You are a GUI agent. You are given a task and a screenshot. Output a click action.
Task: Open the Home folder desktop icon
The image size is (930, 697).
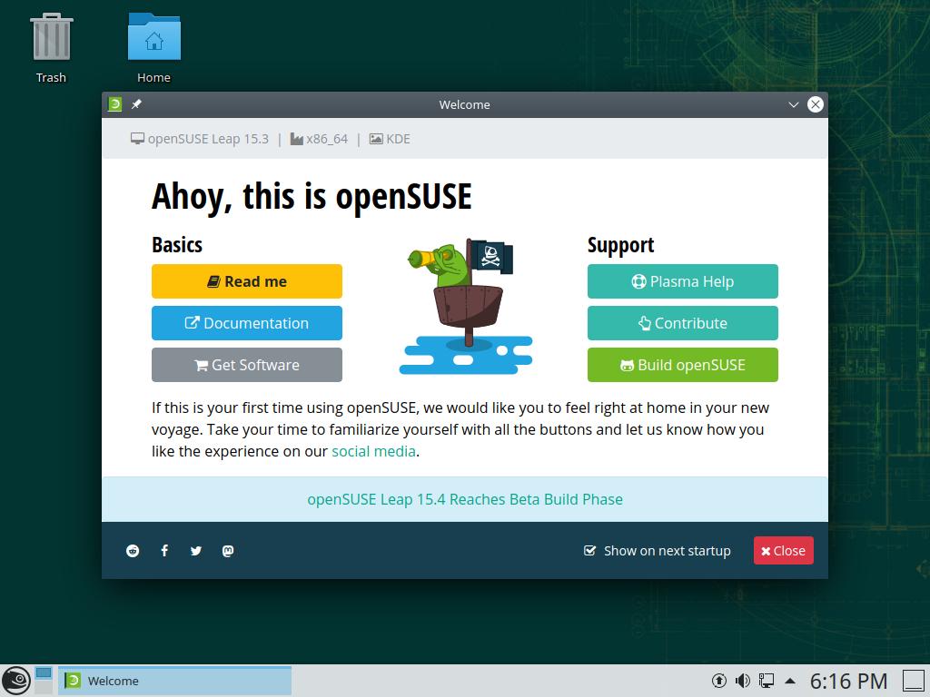(154, 49)
